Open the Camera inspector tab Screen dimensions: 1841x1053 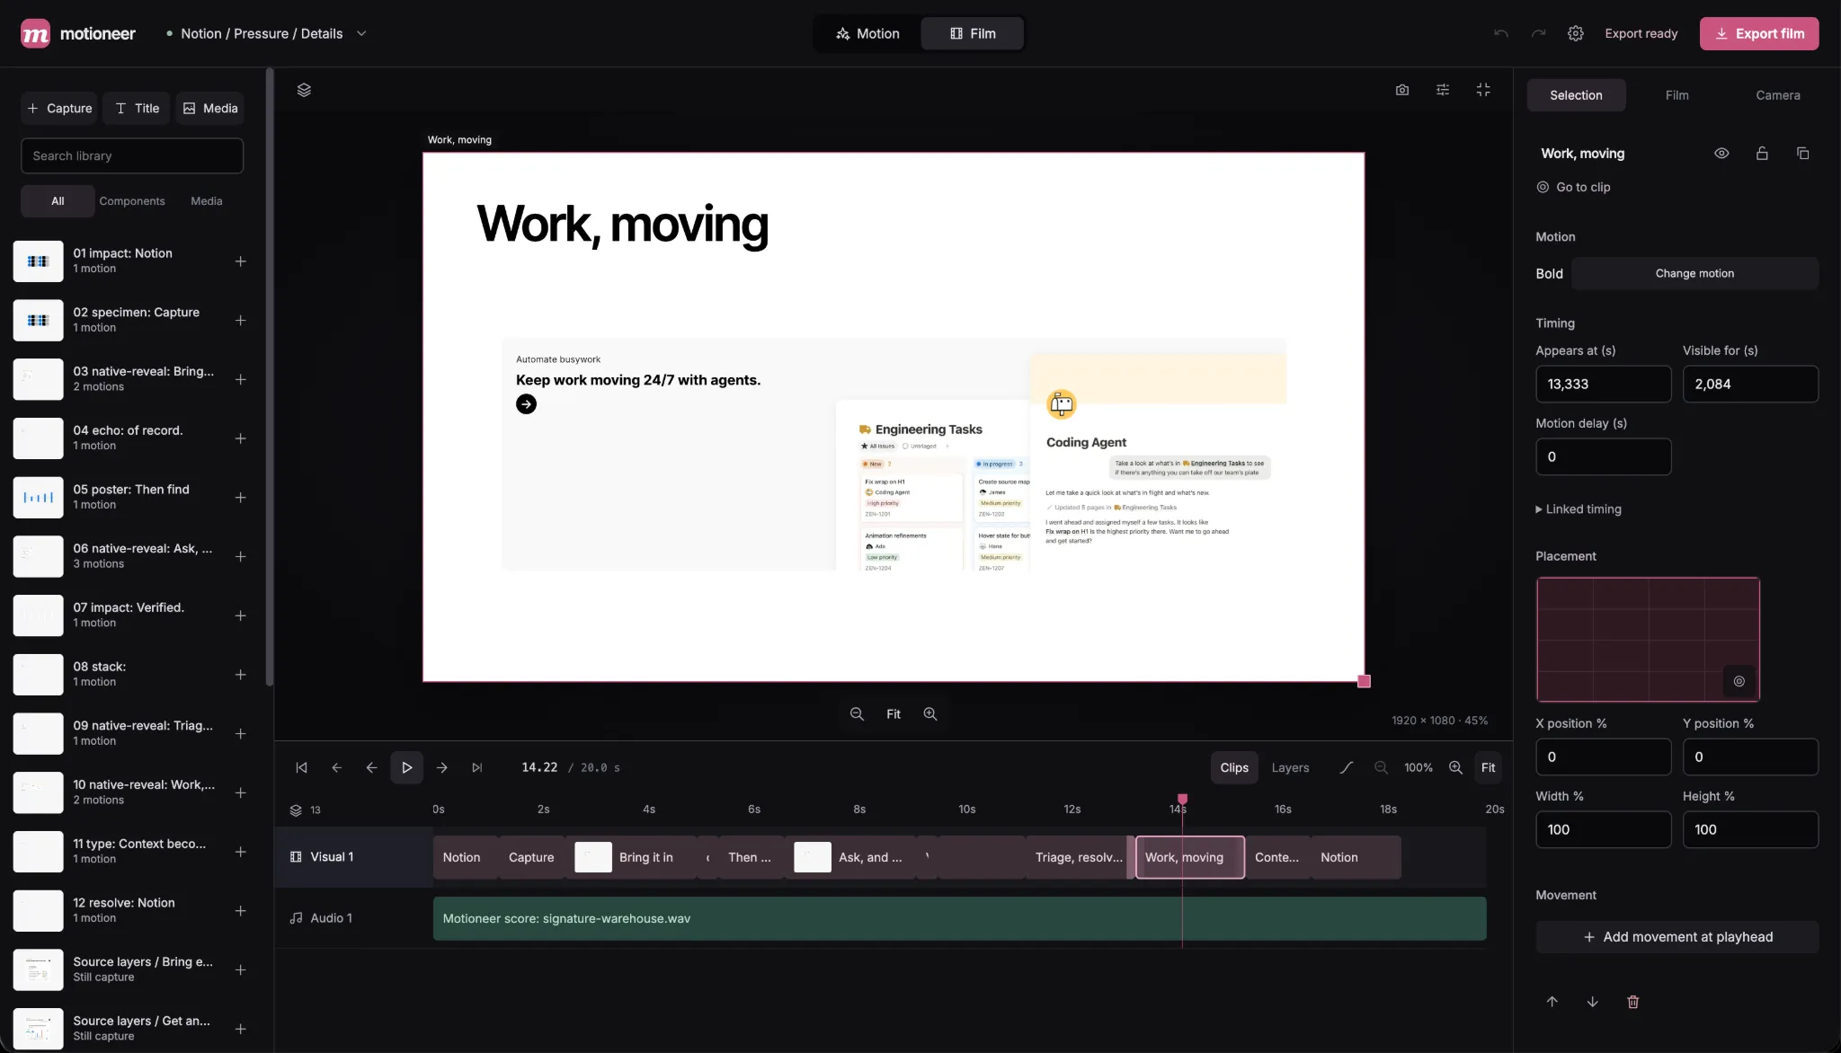click(1777, 95)
